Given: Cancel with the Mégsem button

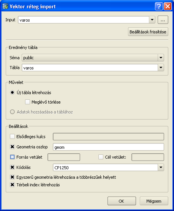Looking at the screenshot, I should [154, 201].
